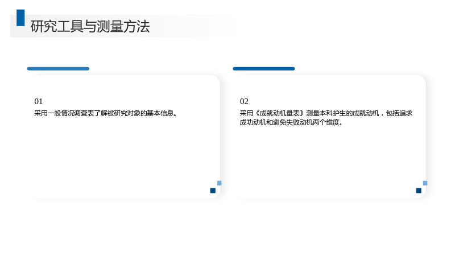The width and height of the screenshot is (455, 256).
Task: Select the number 02 label
Action: [x=244, y=101]
